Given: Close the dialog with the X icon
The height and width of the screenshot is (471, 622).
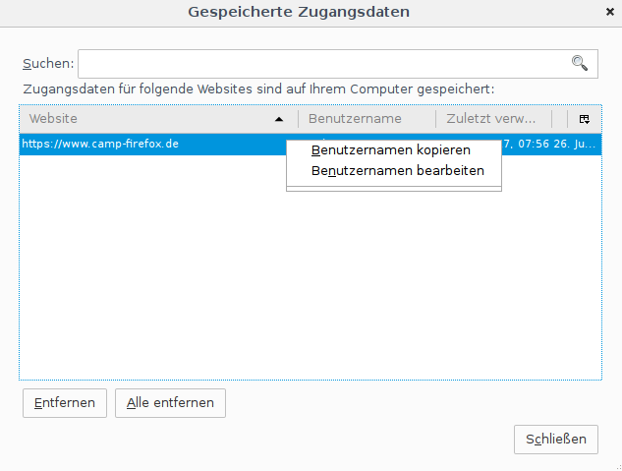Looking at the screenshot, I should 609,13.
